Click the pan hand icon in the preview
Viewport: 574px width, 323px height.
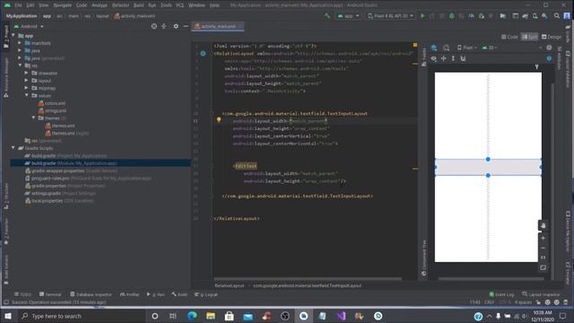(543, 225)
